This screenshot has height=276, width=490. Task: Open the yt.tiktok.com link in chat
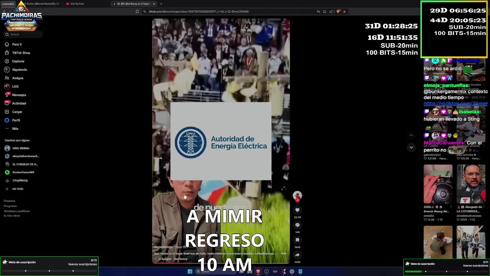456,103
